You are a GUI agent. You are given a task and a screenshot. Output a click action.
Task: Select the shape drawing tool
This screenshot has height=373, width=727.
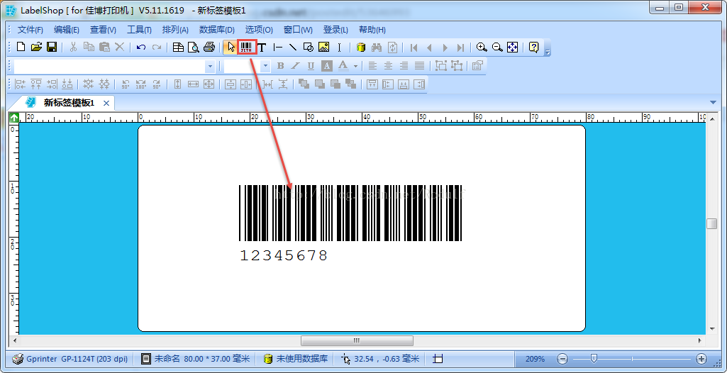tap(309, 47)
